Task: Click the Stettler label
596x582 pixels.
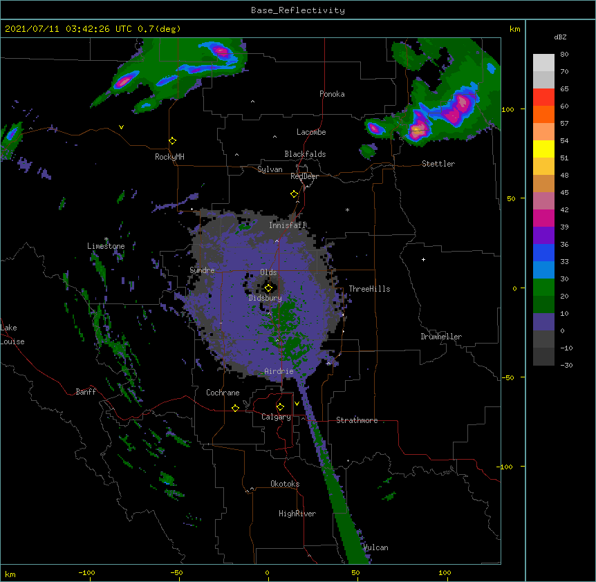Action: click(438, 164)
